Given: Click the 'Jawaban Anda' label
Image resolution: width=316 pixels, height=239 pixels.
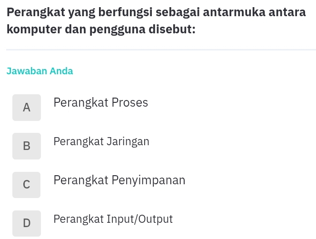Looking at the screenshot, I should (40, 71).
